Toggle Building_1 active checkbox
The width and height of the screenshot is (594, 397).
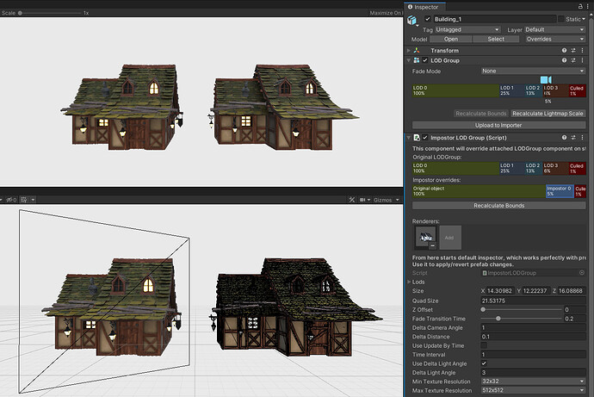(x=428, y=19)
